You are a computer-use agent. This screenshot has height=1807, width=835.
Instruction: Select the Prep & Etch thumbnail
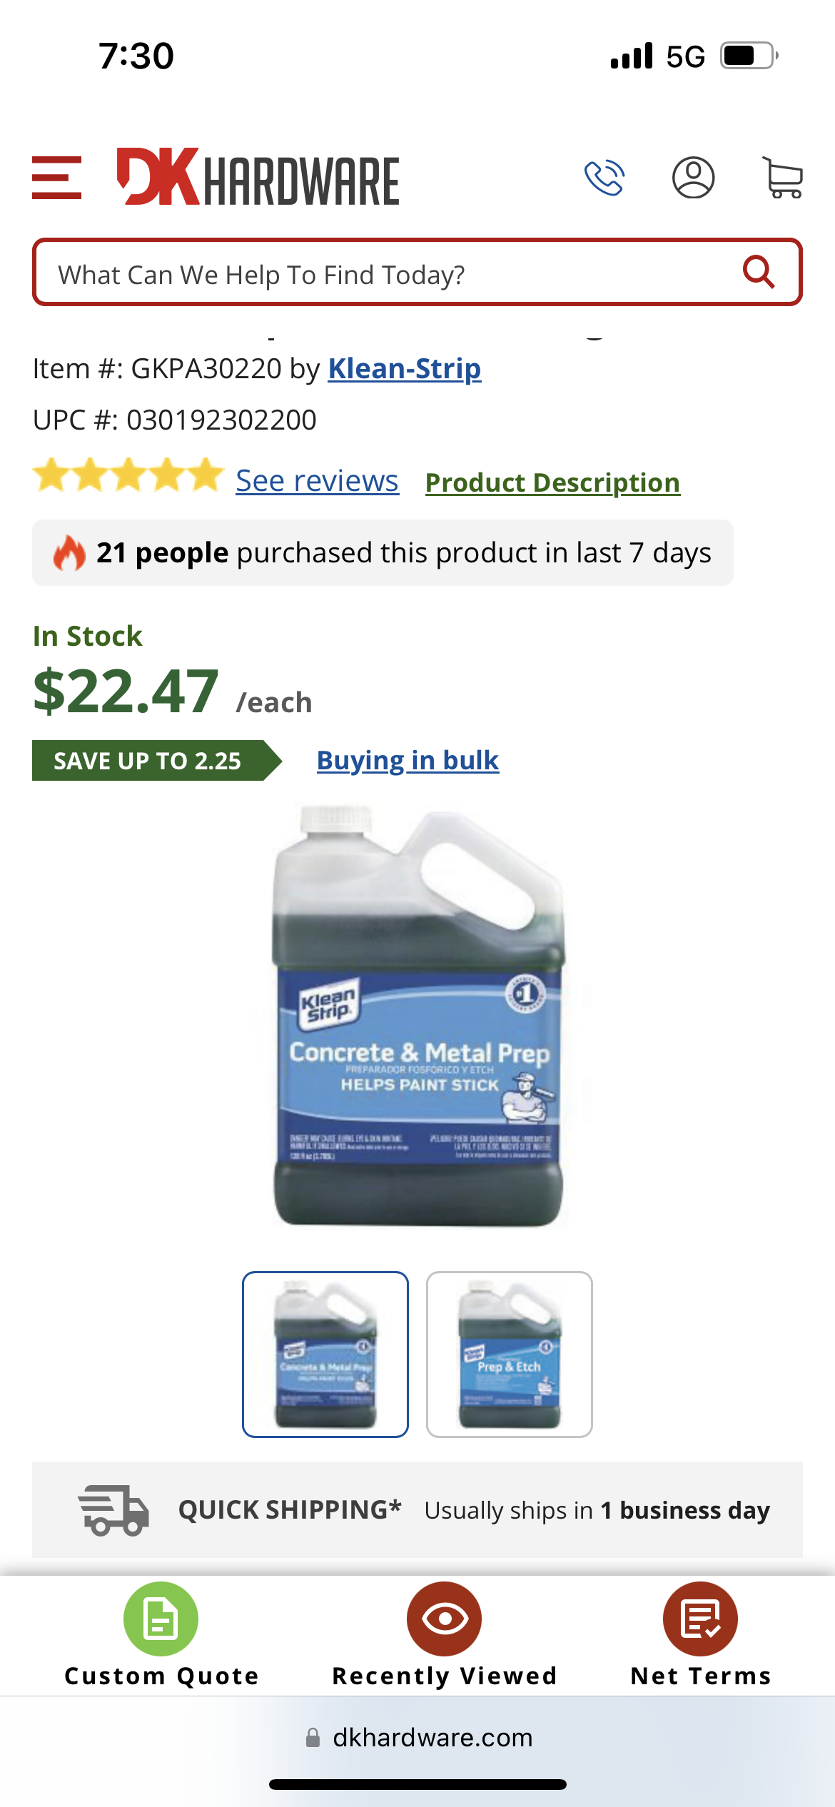(510, 1355)
